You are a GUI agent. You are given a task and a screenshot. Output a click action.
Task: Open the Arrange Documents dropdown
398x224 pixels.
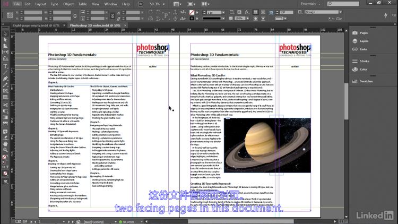[x=205, y=4]
